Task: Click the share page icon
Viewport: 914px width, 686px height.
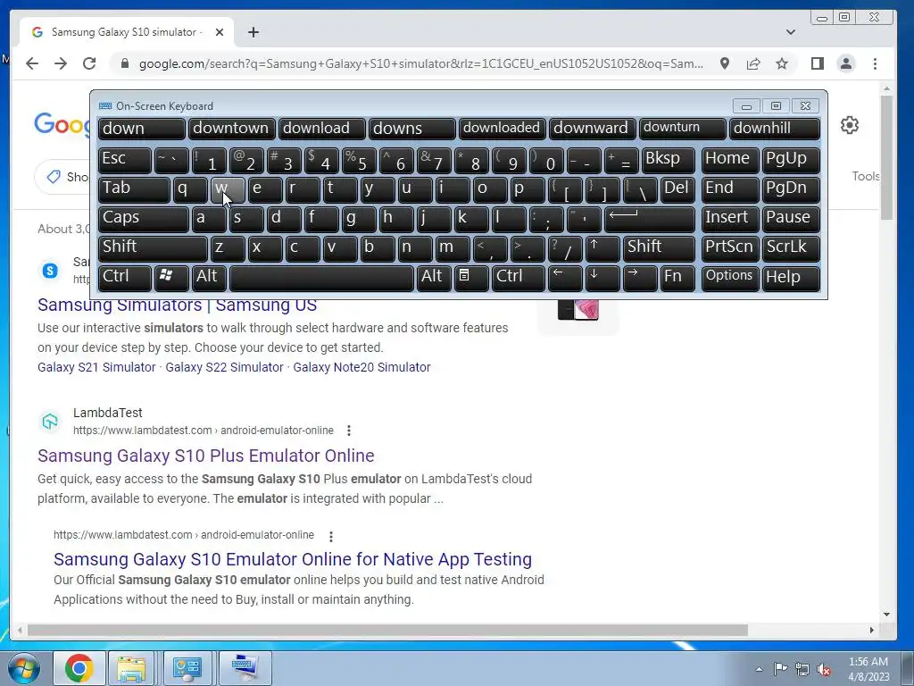Action: coord(753,63)
